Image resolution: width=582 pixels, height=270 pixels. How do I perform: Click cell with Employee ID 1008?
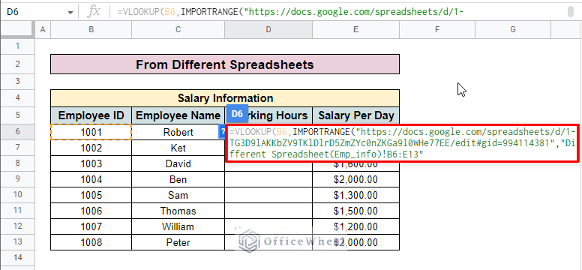[x=91, y=242]
